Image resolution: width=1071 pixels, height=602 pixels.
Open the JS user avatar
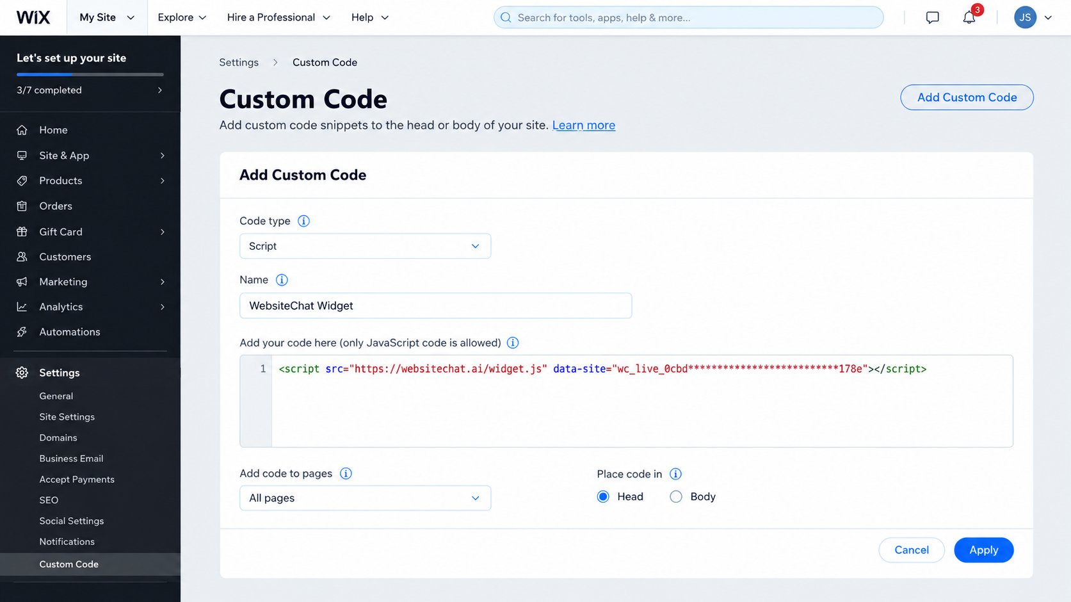(x=1025, y=17)
